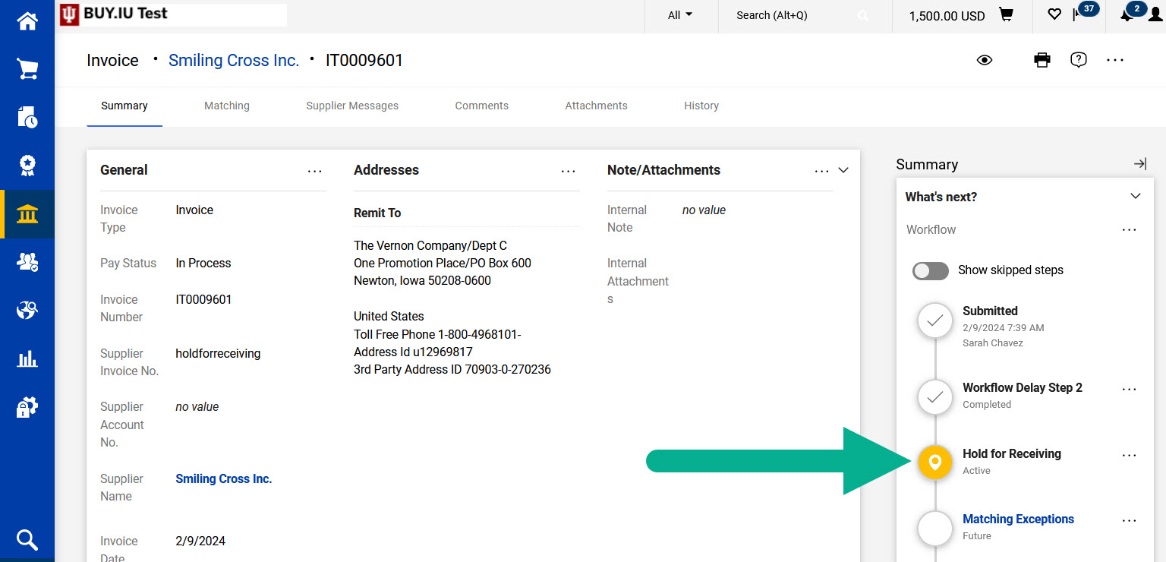Print the invoice with printer icon
1166x562 pixels.
tap(1042, 60)
